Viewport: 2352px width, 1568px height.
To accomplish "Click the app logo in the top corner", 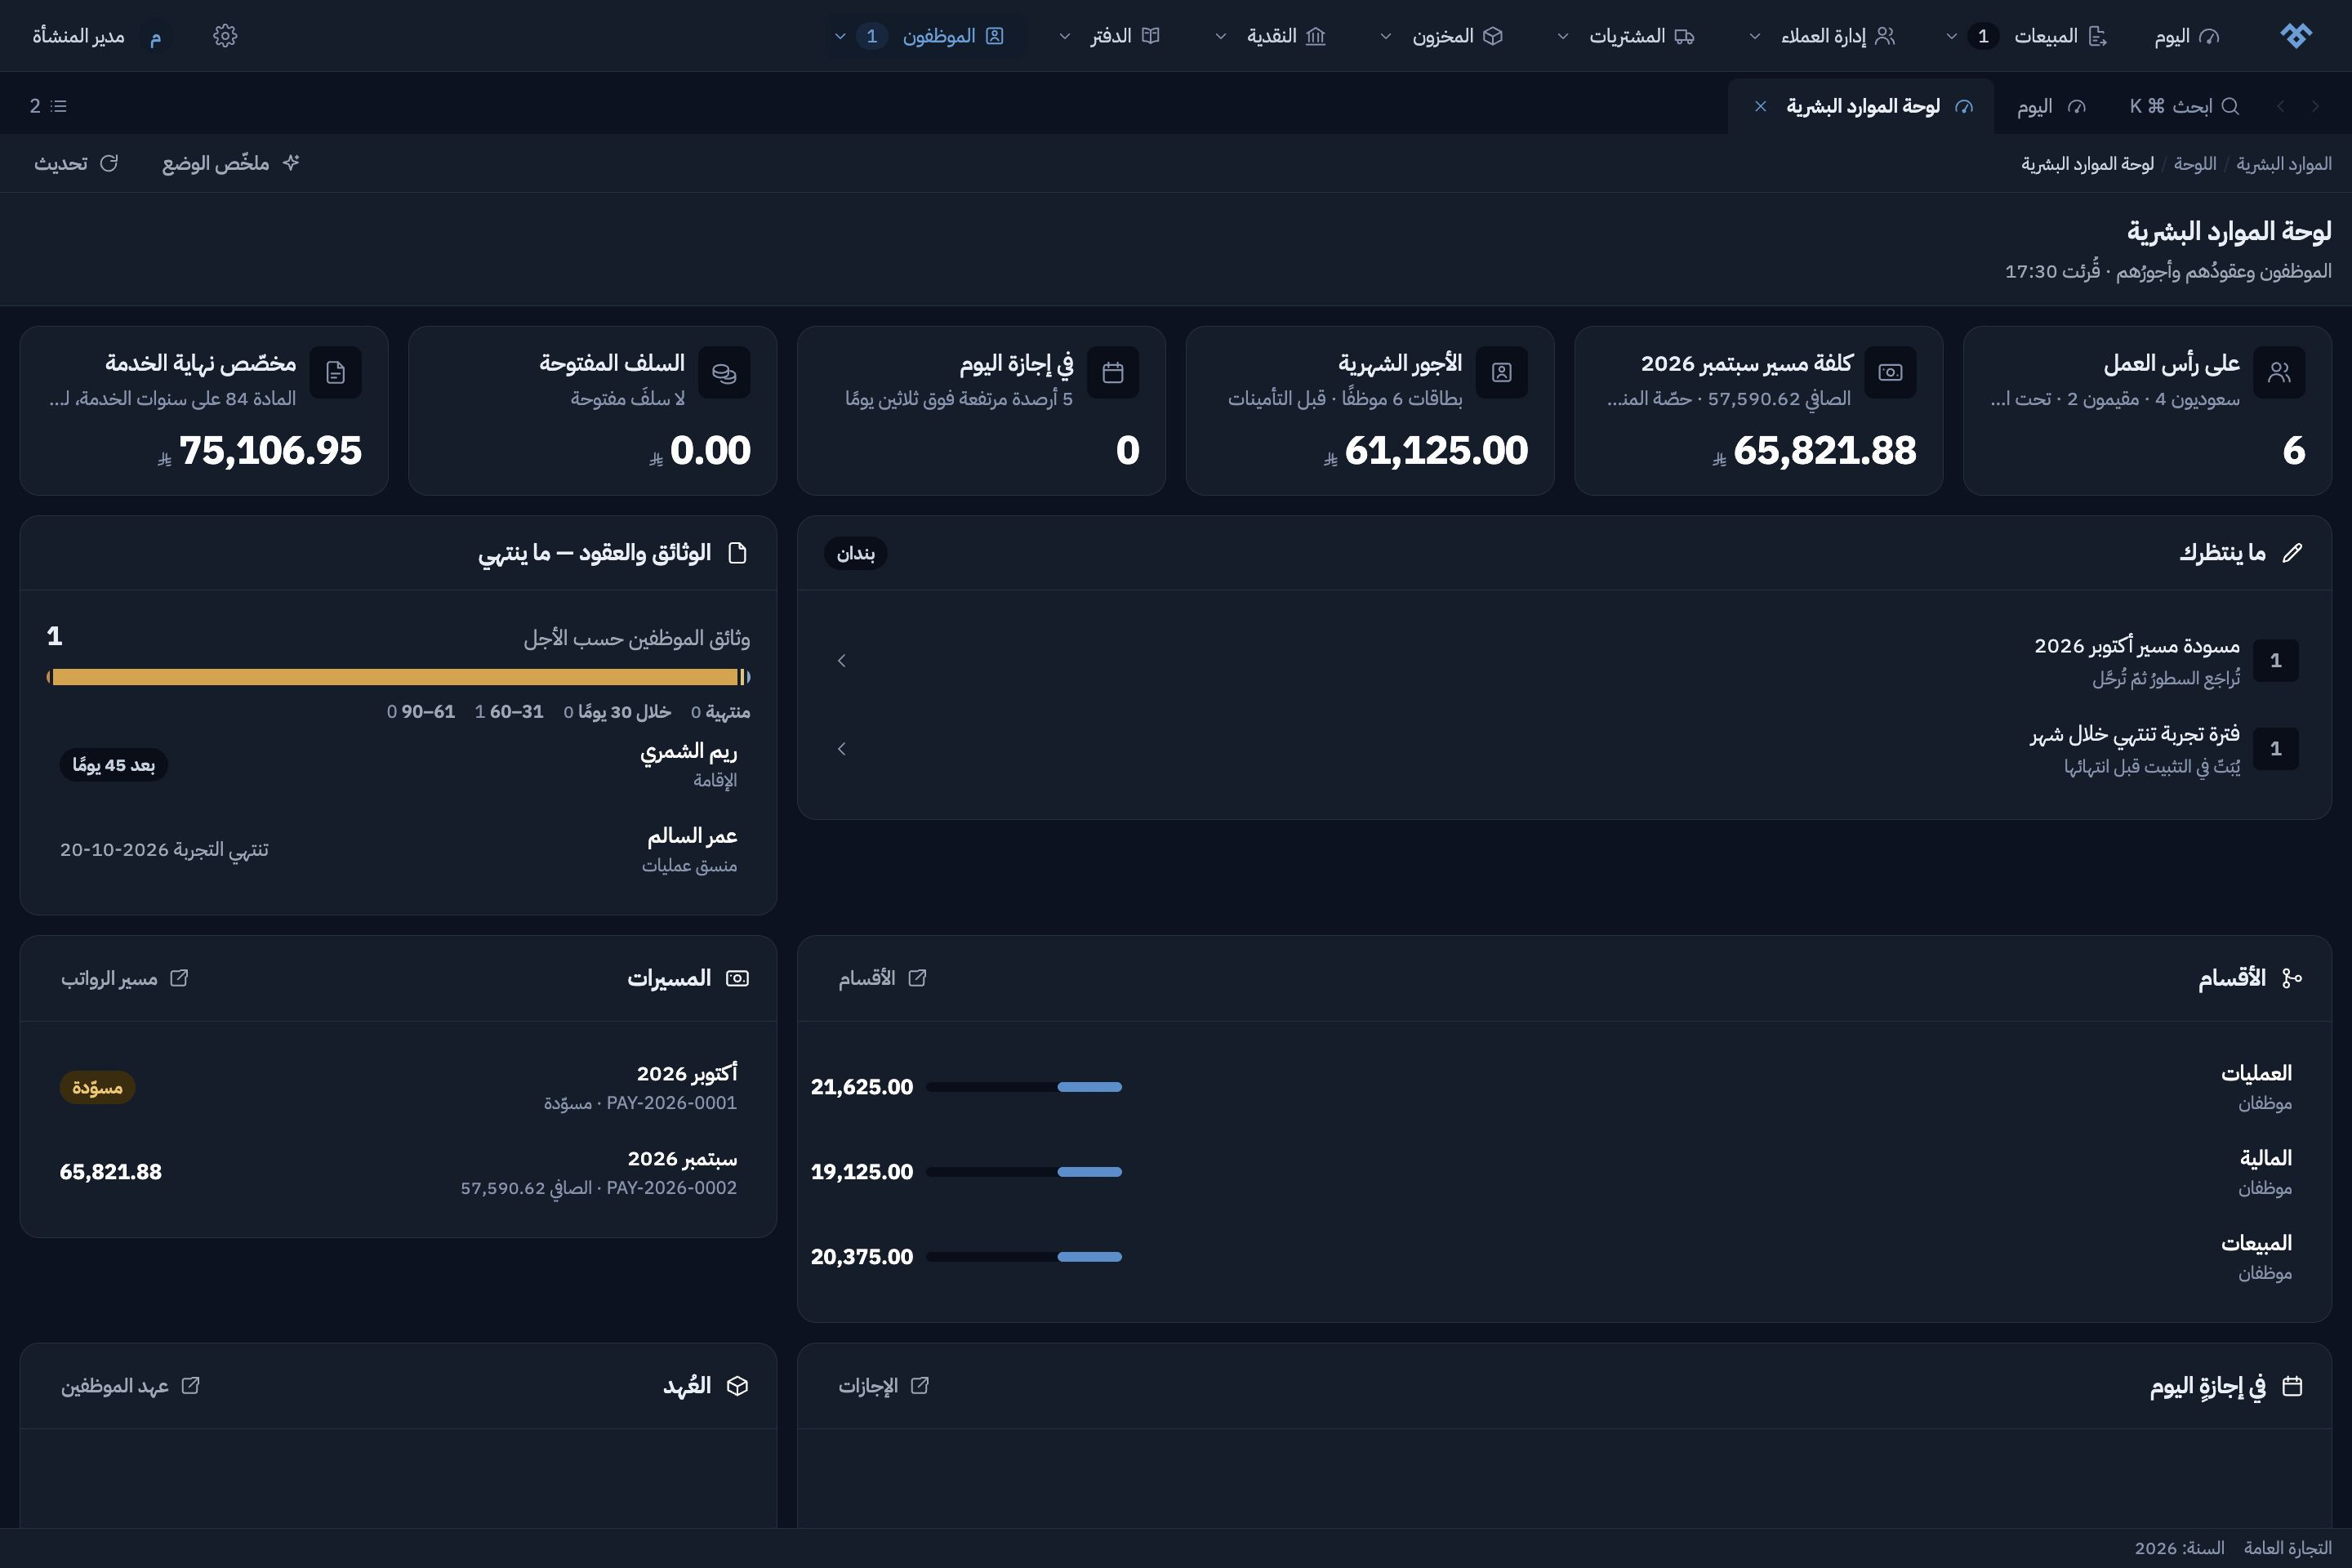I will [2296, 36].
